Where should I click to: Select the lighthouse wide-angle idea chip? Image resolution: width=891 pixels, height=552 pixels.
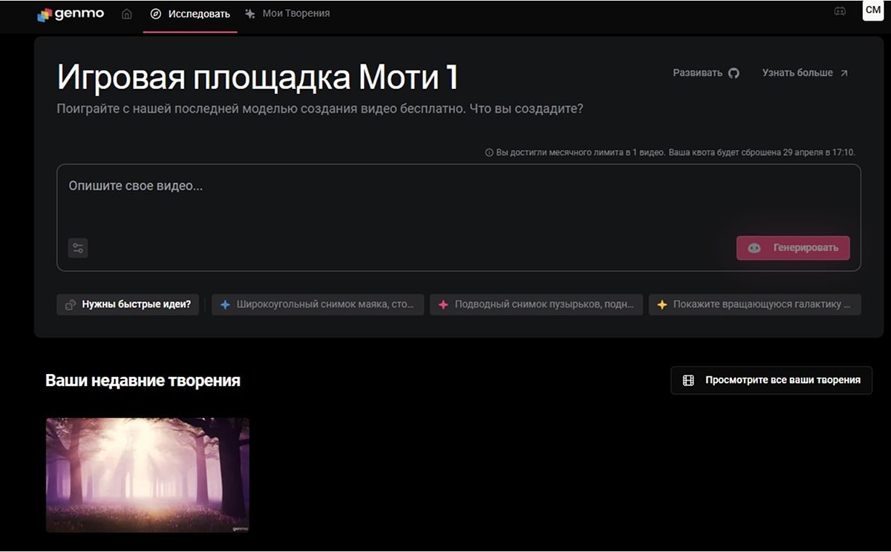coord(318,304)
